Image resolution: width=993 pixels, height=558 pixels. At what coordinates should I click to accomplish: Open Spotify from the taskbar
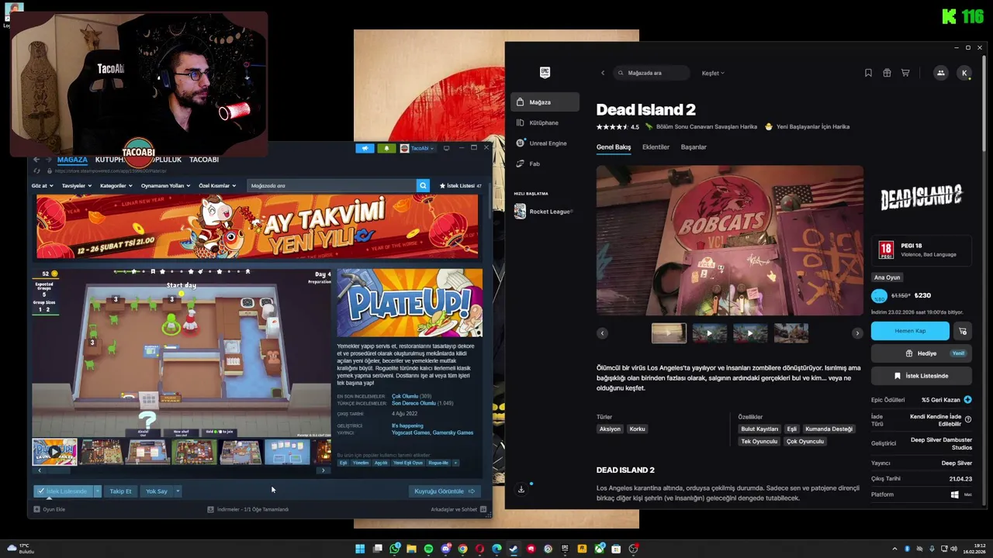(428, 549)
